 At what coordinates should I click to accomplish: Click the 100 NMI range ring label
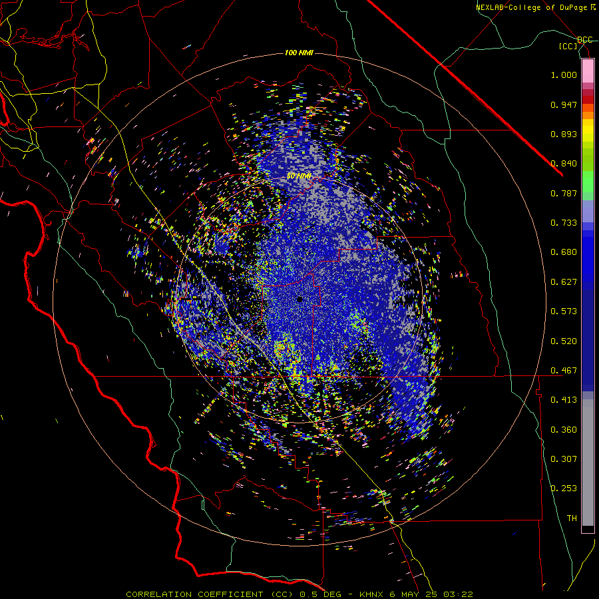pos(299,53)
